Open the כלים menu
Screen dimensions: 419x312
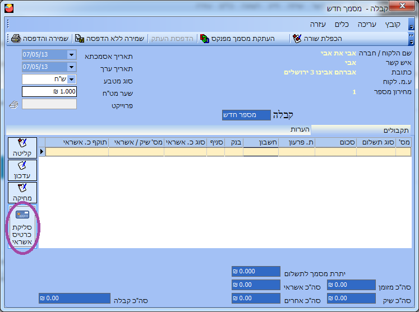pos(342,25)
